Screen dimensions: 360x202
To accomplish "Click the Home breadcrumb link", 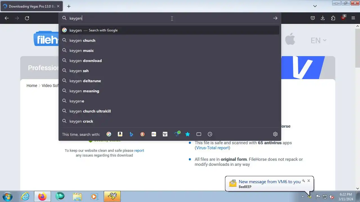I will [x=32, y=86].
